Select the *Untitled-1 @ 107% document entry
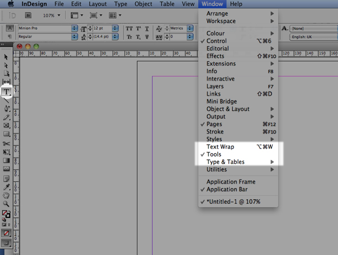338x255 pixels. pyautogui.click(x=238, y=202)
